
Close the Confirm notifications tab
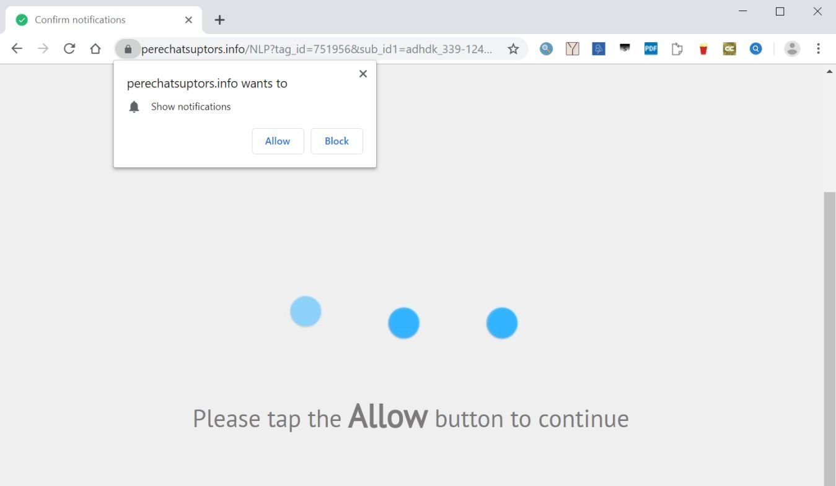point(188,20)
